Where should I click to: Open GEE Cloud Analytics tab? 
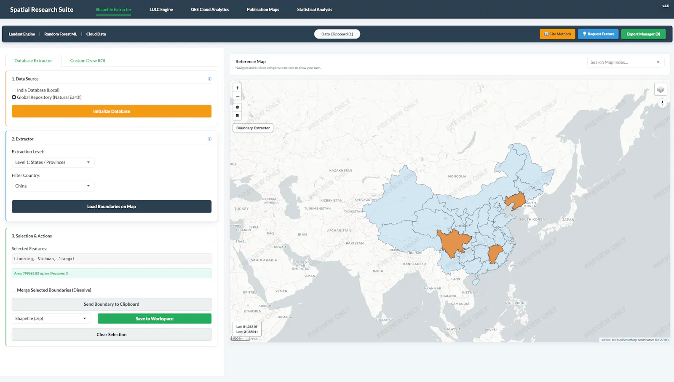210,10
